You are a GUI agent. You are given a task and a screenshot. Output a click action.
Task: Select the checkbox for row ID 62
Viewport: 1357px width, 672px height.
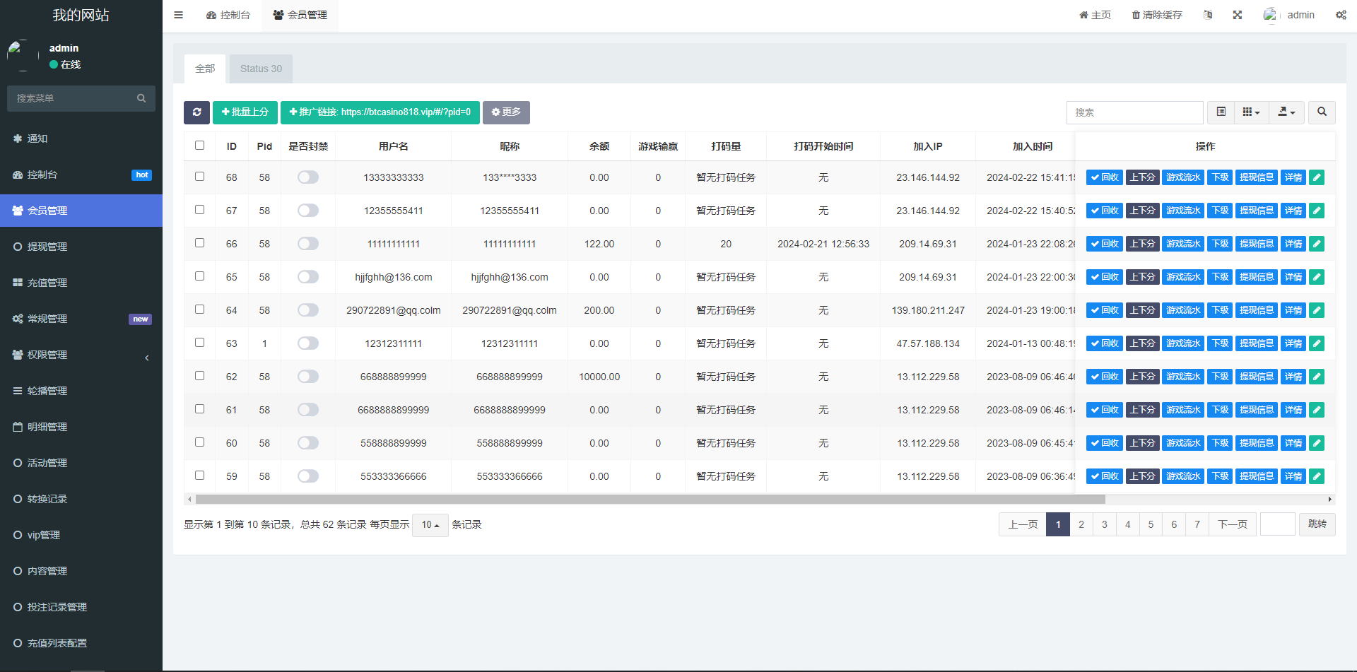(199, 376)
